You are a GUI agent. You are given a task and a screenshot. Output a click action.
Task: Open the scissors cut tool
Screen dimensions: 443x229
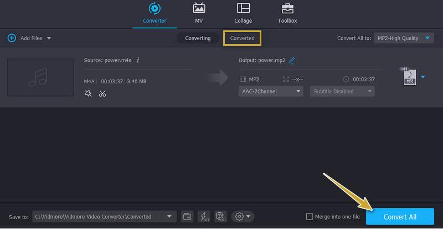tap(102, 93)
